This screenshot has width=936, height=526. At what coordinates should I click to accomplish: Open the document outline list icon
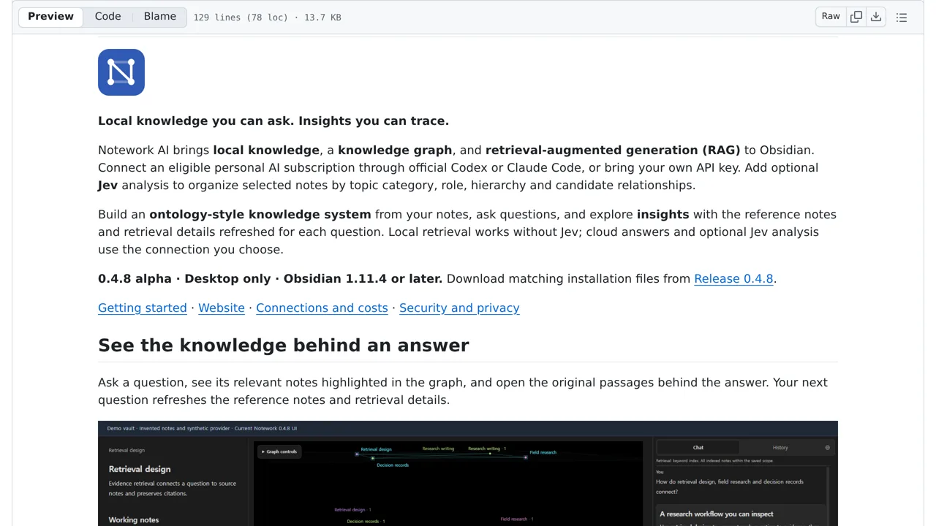[x=902, y=17]
